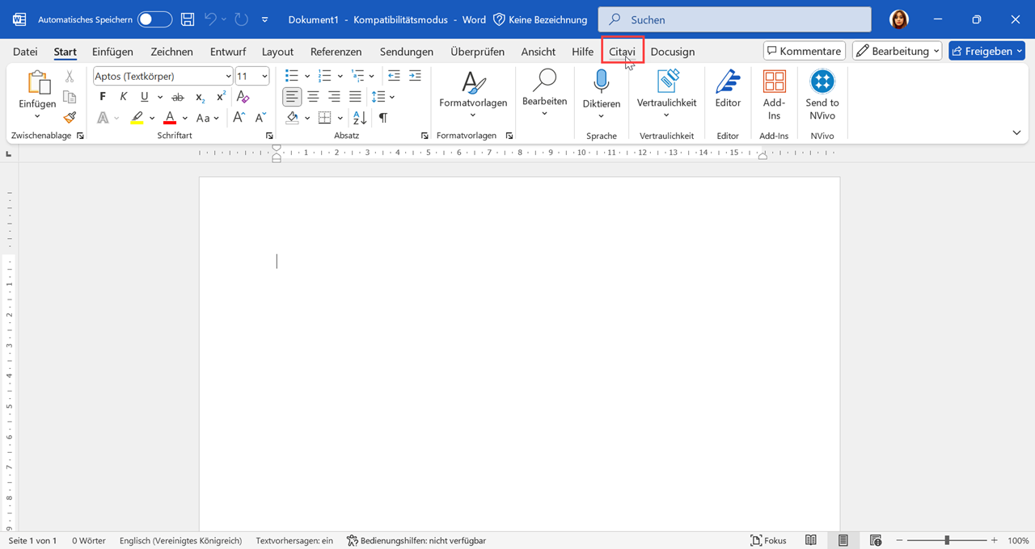This screenshot has width=1035, height=549.
Task: Expand the font size dropdown
Action: (264, 76)
